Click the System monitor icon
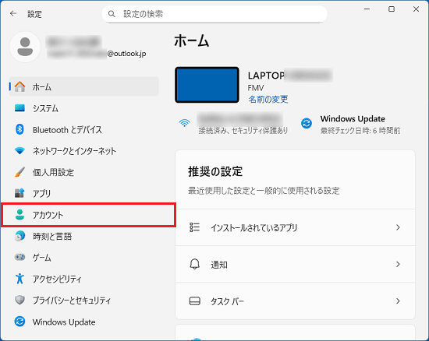Viewport: 429px width, 341px height. tap(19, 108)
